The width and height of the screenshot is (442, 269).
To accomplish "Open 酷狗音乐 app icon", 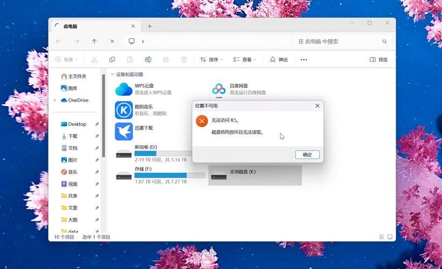I will (124, 110).
